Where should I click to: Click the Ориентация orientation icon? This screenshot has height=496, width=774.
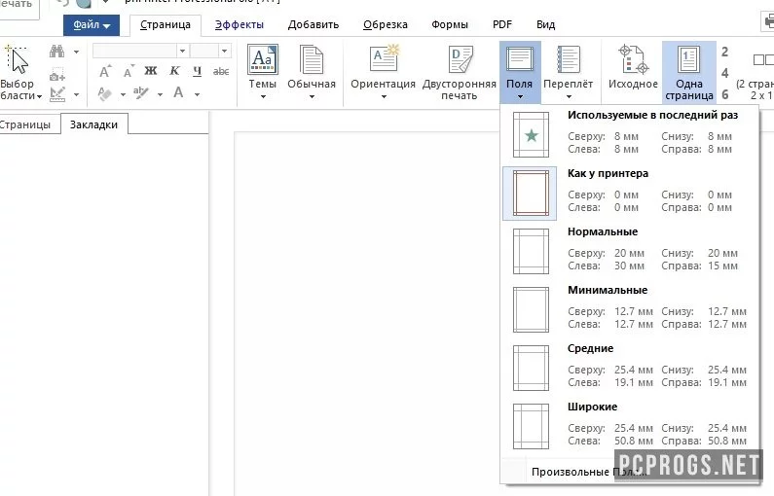click(x=384, y=58)
